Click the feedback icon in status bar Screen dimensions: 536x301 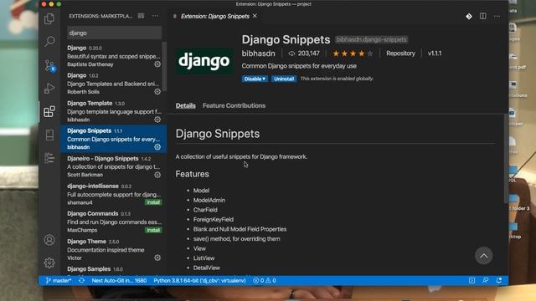pos(486,281)
